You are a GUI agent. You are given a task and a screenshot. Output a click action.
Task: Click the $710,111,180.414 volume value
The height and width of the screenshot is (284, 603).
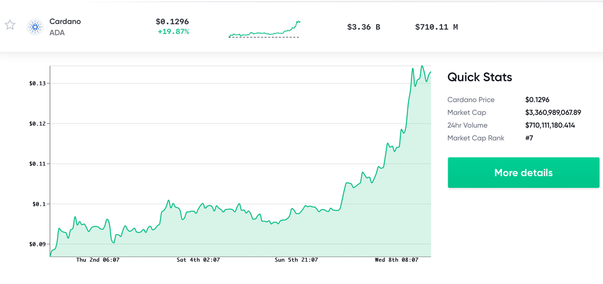tap(550, 125)
